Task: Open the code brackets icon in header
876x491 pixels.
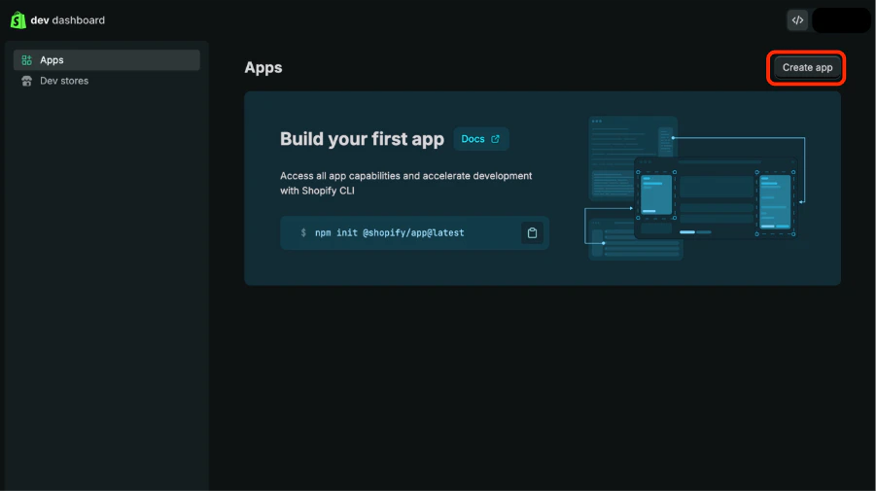Action: click(797, 20)
